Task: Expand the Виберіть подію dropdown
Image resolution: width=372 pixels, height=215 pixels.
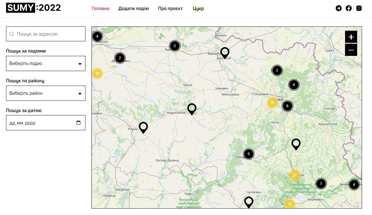Action: point(45,63)
